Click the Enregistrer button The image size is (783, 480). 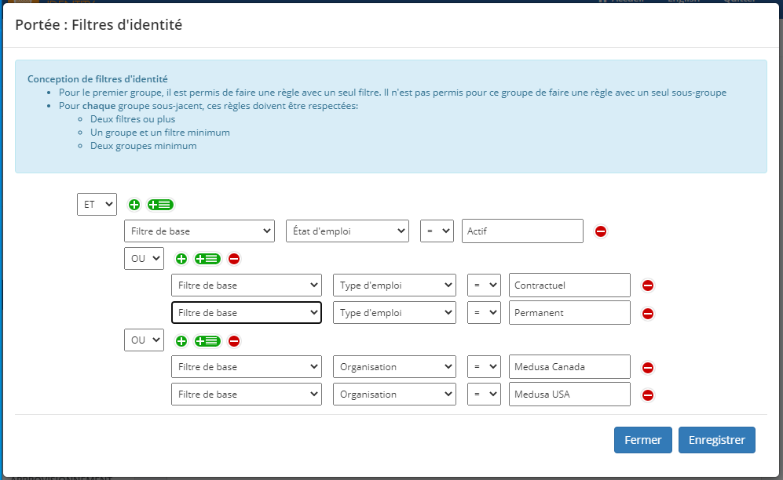(716, 440)
